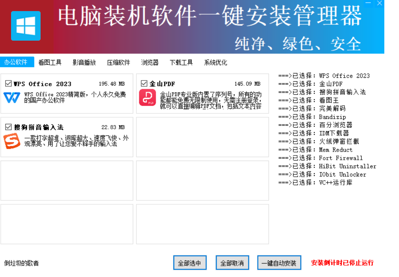399x277 pixels.
Task: Uncheck the 搜狗拼音输入法 checkbox
Action: [x=8, y=127]
